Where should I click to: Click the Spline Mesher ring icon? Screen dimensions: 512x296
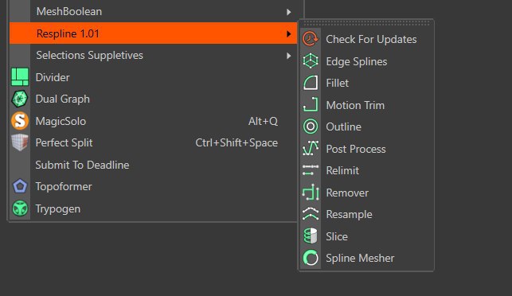point(311,258)
